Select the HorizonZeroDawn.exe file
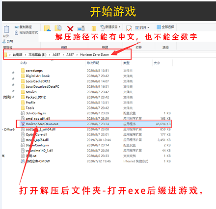Viewport: 216px width, 209px height. pyautogui.click(x=95, y=124)
